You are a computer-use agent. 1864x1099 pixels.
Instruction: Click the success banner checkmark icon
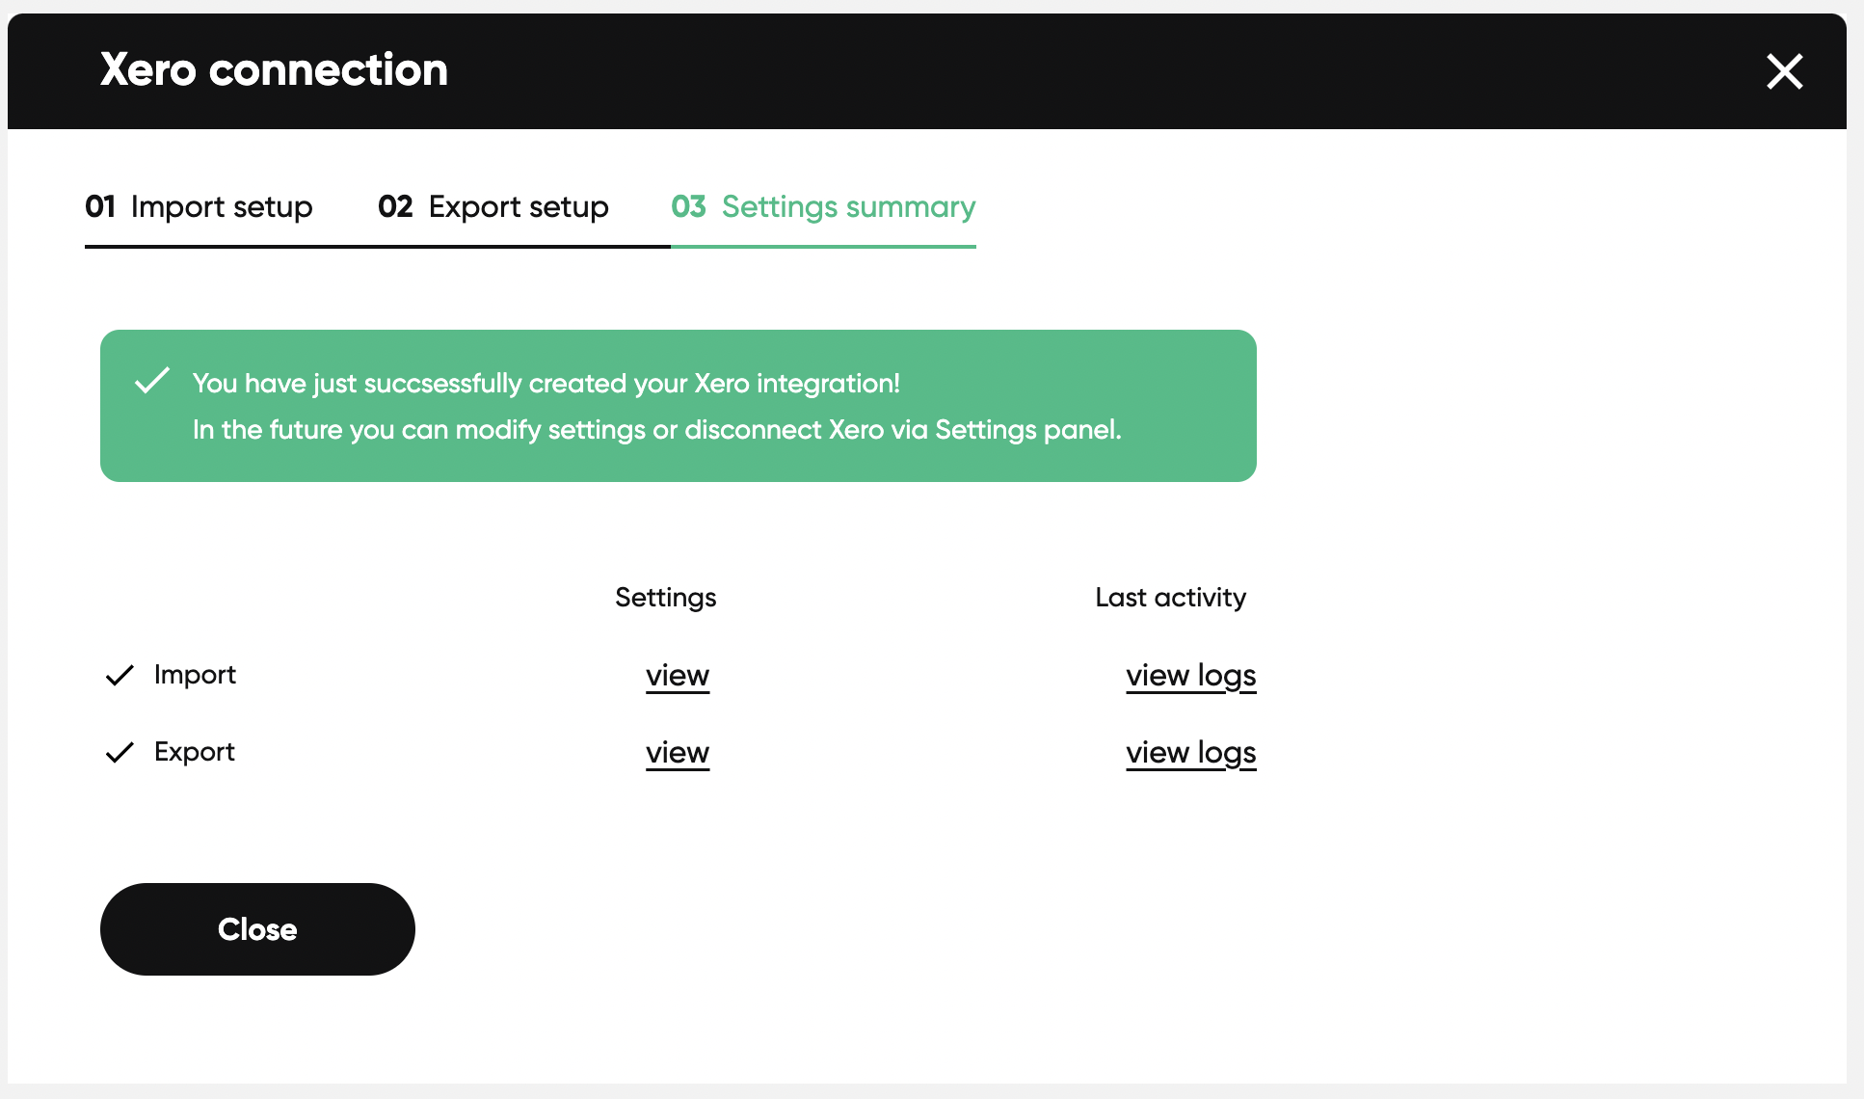[x=152, y=381]
